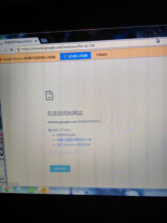Image resolution: width=167 pixels, height=223 pixels.
Task: Open the 检查代理服务器和防火墙 link
Action: [74, 140]
